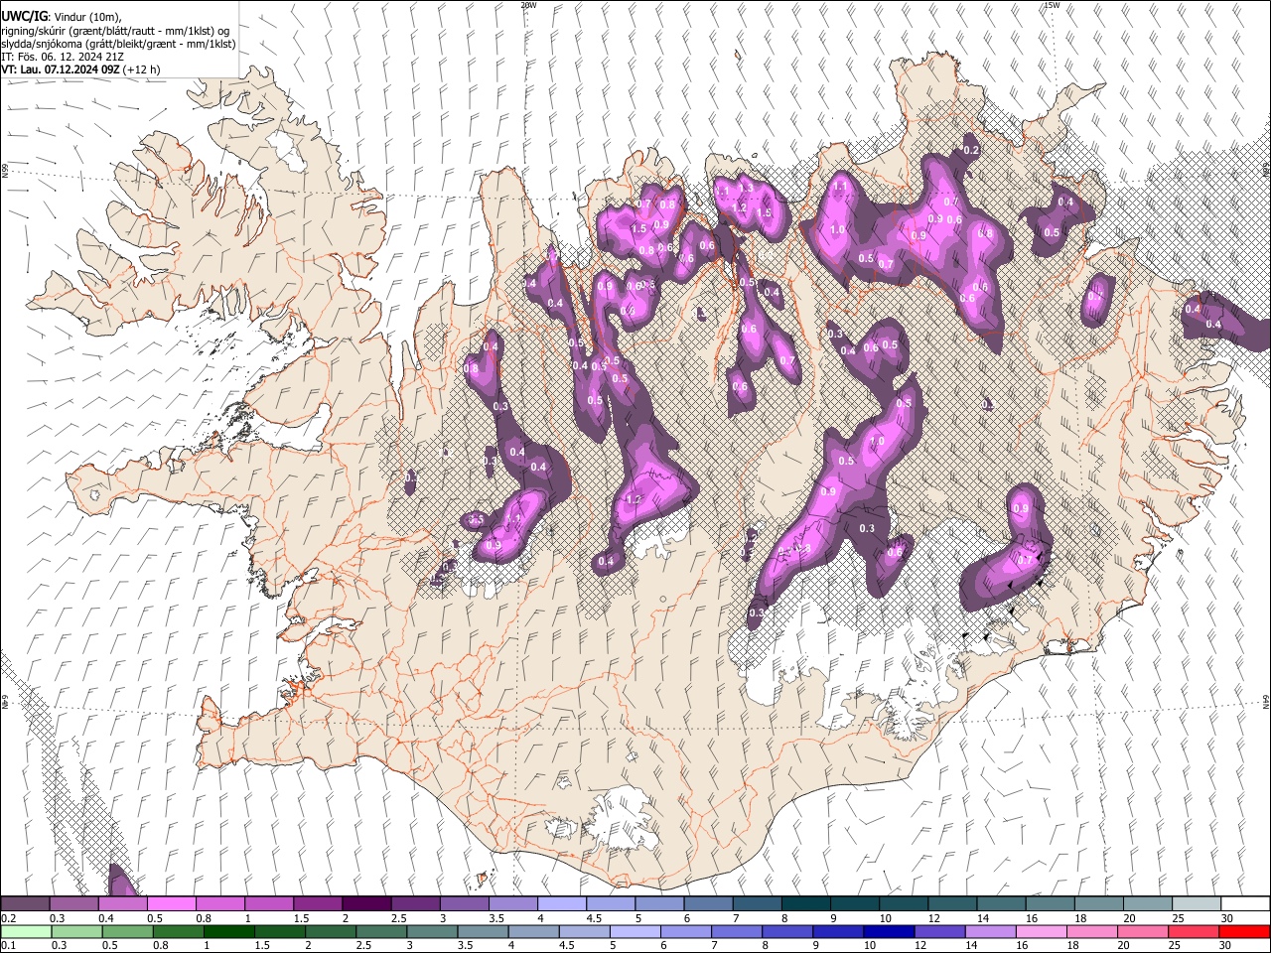1271x953 pixels.
Task: Select the white swatch after 30 on the snow scale
Action: click(x=1244, y=904)
